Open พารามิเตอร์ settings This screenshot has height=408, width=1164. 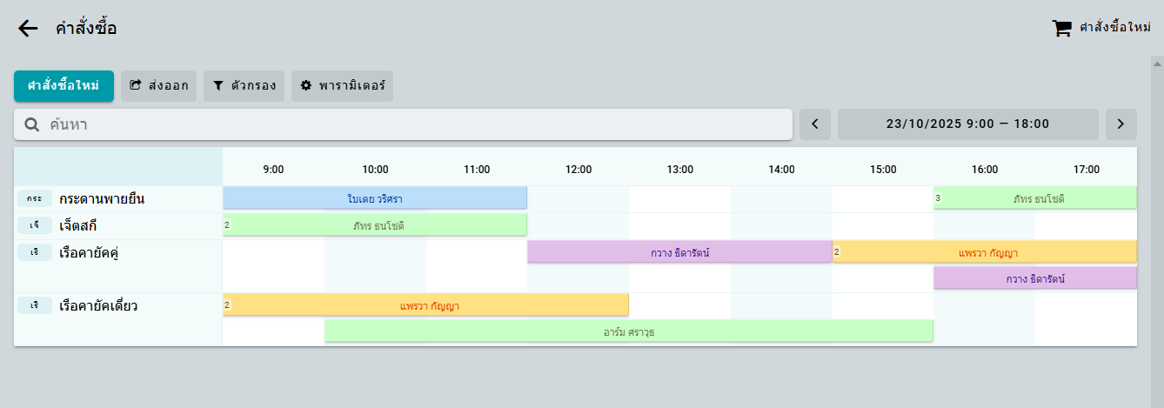(x=342, y=86)
